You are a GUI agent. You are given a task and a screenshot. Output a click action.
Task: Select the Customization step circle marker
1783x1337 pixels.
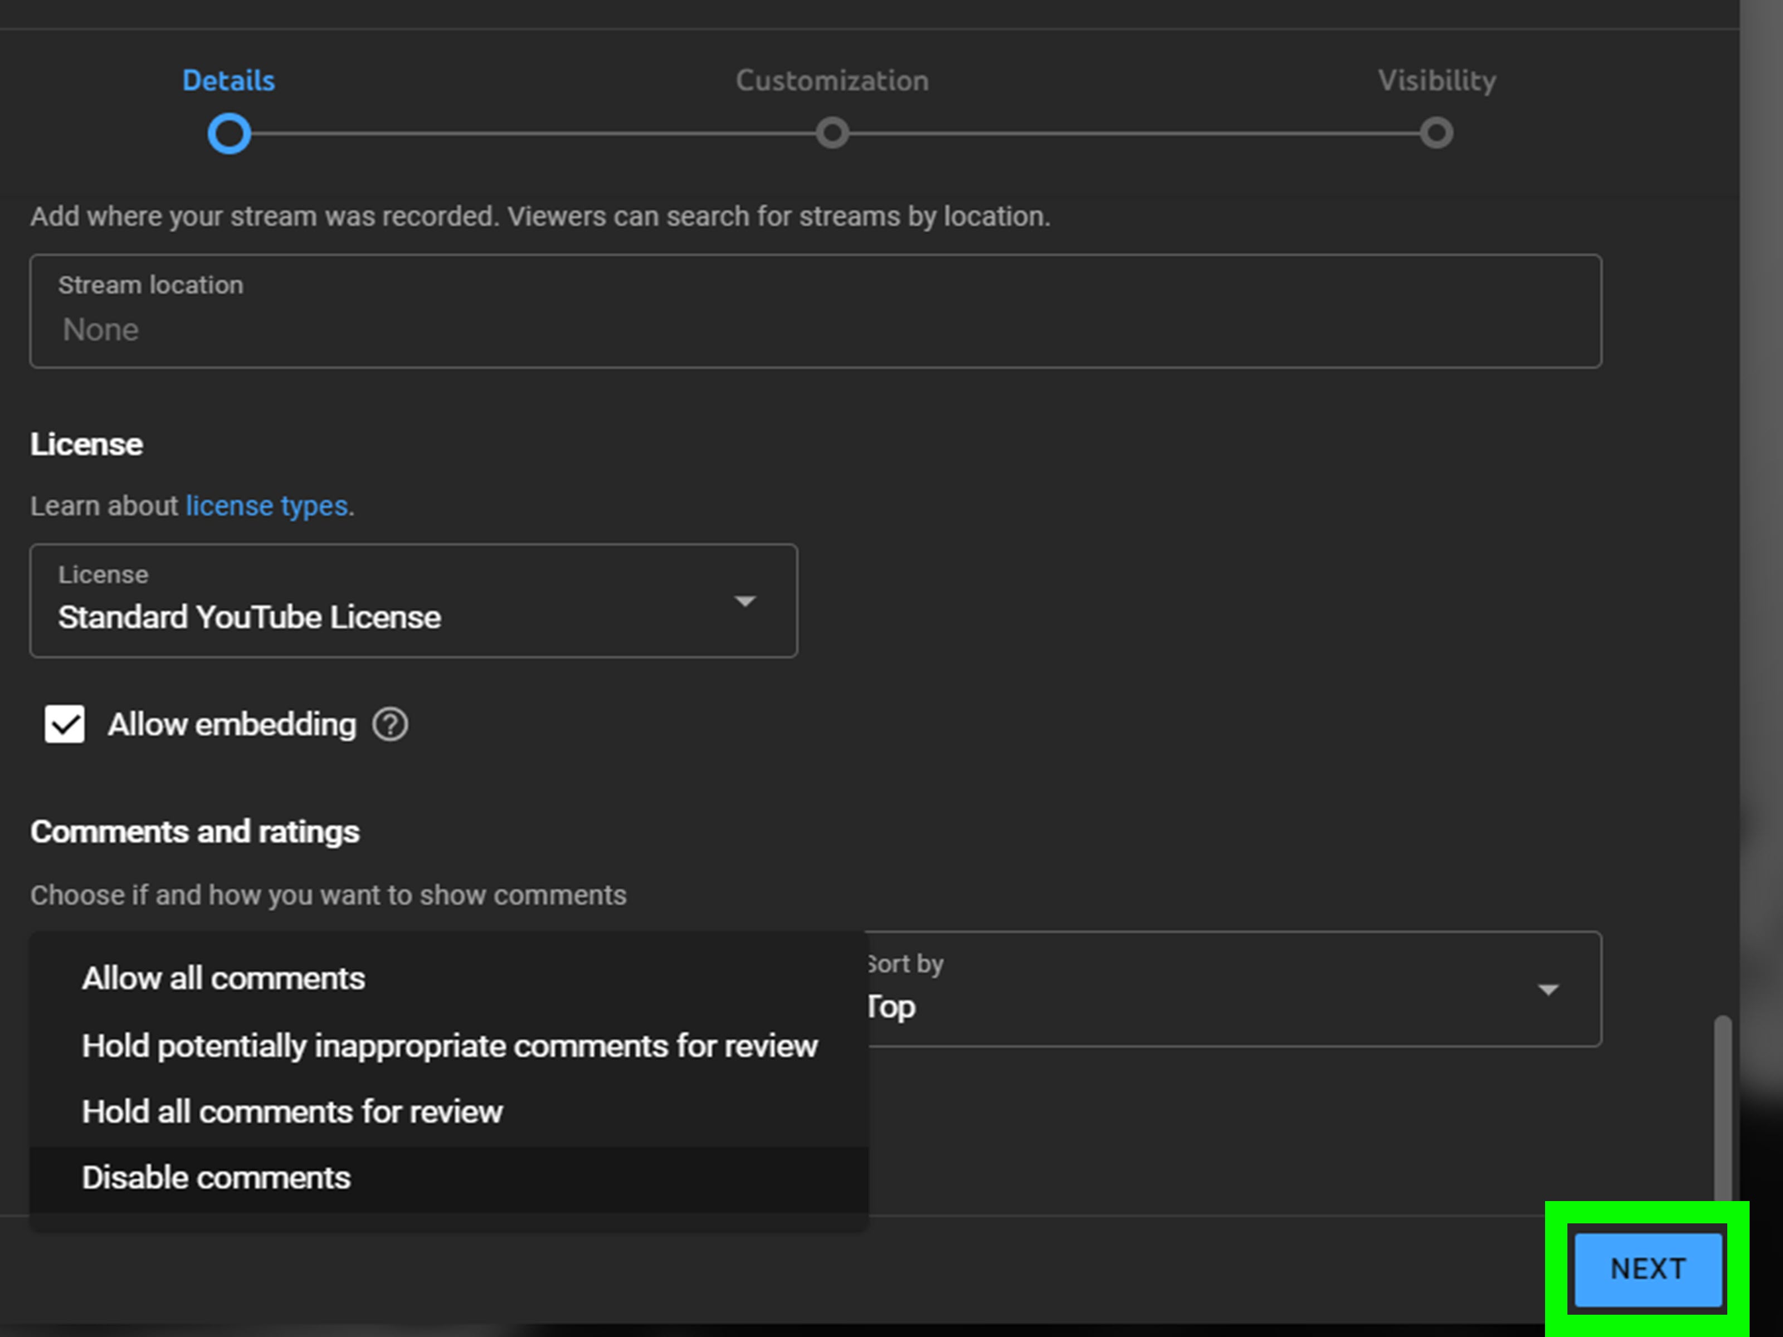(x=832, y=133)
